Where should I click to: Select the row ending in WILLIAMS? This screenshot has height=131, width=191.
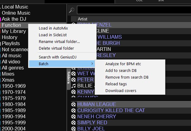[144, 37]
